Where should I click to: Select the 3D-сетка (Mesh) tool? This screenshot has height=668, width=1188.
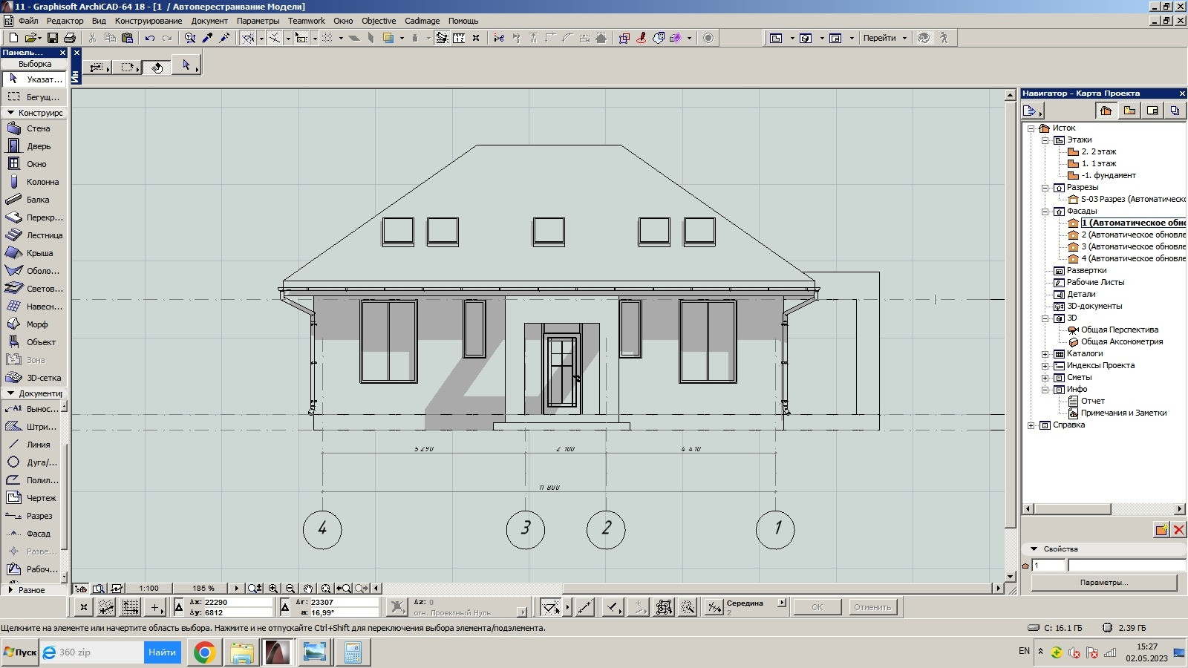point(34,378)
